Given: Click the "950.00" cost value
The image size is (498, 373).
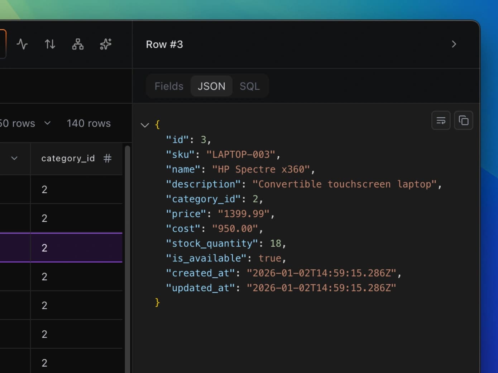Looking at the screenshot, I should click(235, 229).
